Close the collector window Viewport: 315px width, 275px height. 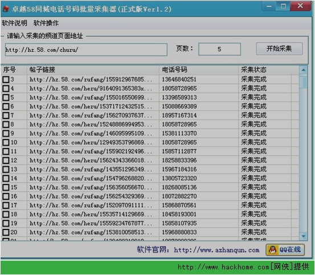tap(300, 6)
